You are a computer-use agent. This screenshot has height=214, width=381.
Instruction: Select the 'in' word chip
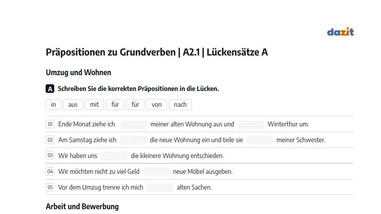53,104
